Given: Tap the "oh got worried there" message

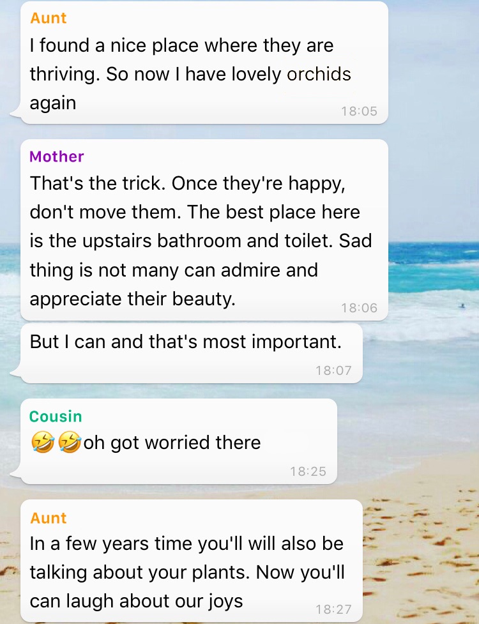Looking at the screenshot, I should click(179, 441).
